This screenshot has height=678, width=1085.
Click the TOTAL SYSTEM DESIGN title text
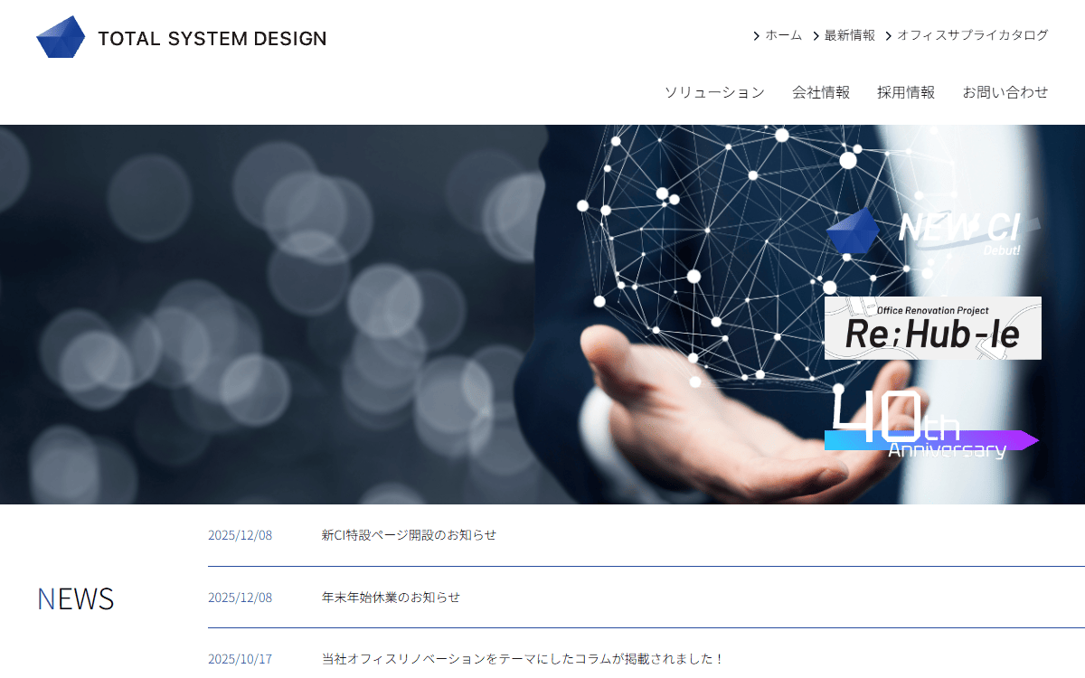coord(212,39)
